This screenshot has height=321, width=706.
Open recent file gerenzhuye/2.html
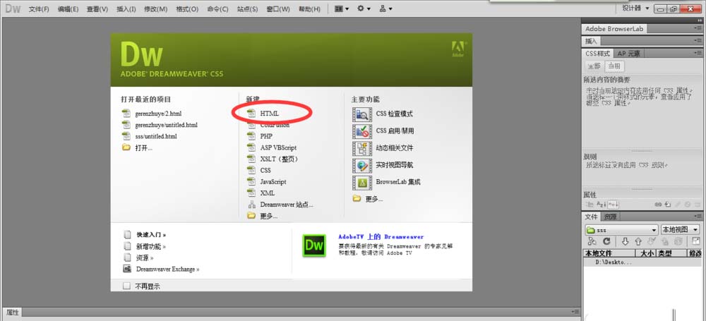click(158, 114)
